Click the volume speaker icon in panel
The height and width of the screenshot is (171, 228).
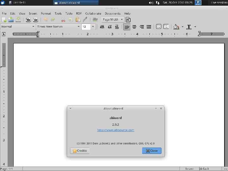tap(151, 3)
